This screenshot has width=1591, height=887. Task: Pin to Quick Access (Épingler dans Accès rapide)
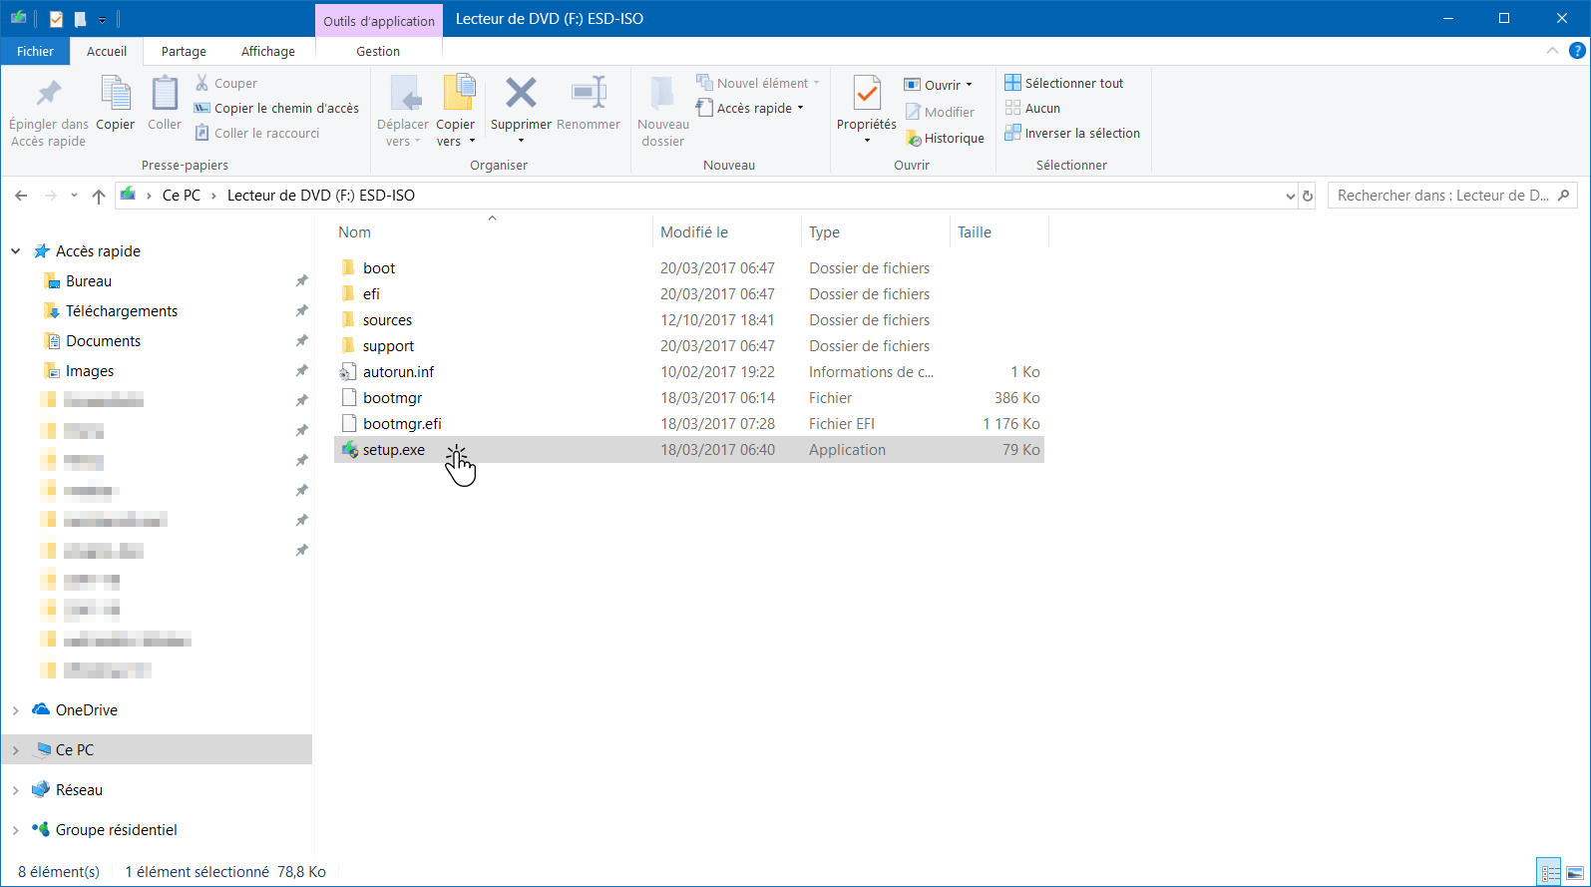(x=48, y=113)
